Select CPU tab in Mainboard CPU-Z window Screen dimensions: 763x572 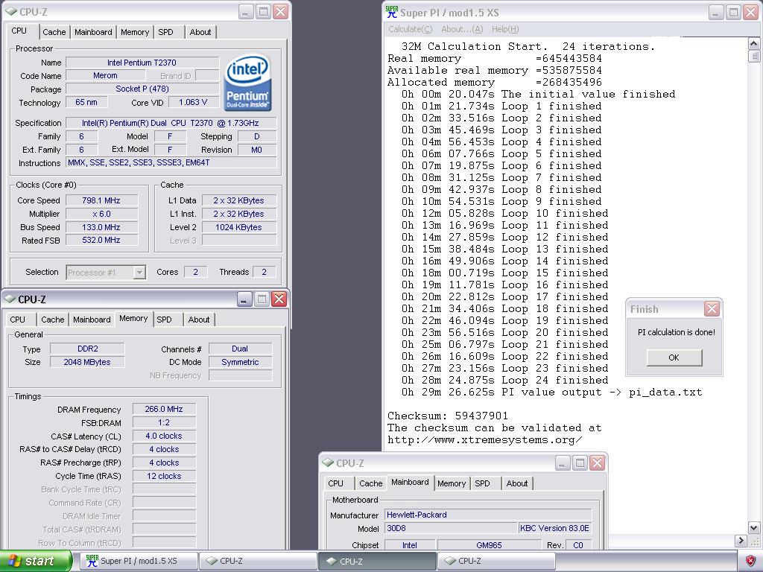pyautogui.click(x=336, y=483)
